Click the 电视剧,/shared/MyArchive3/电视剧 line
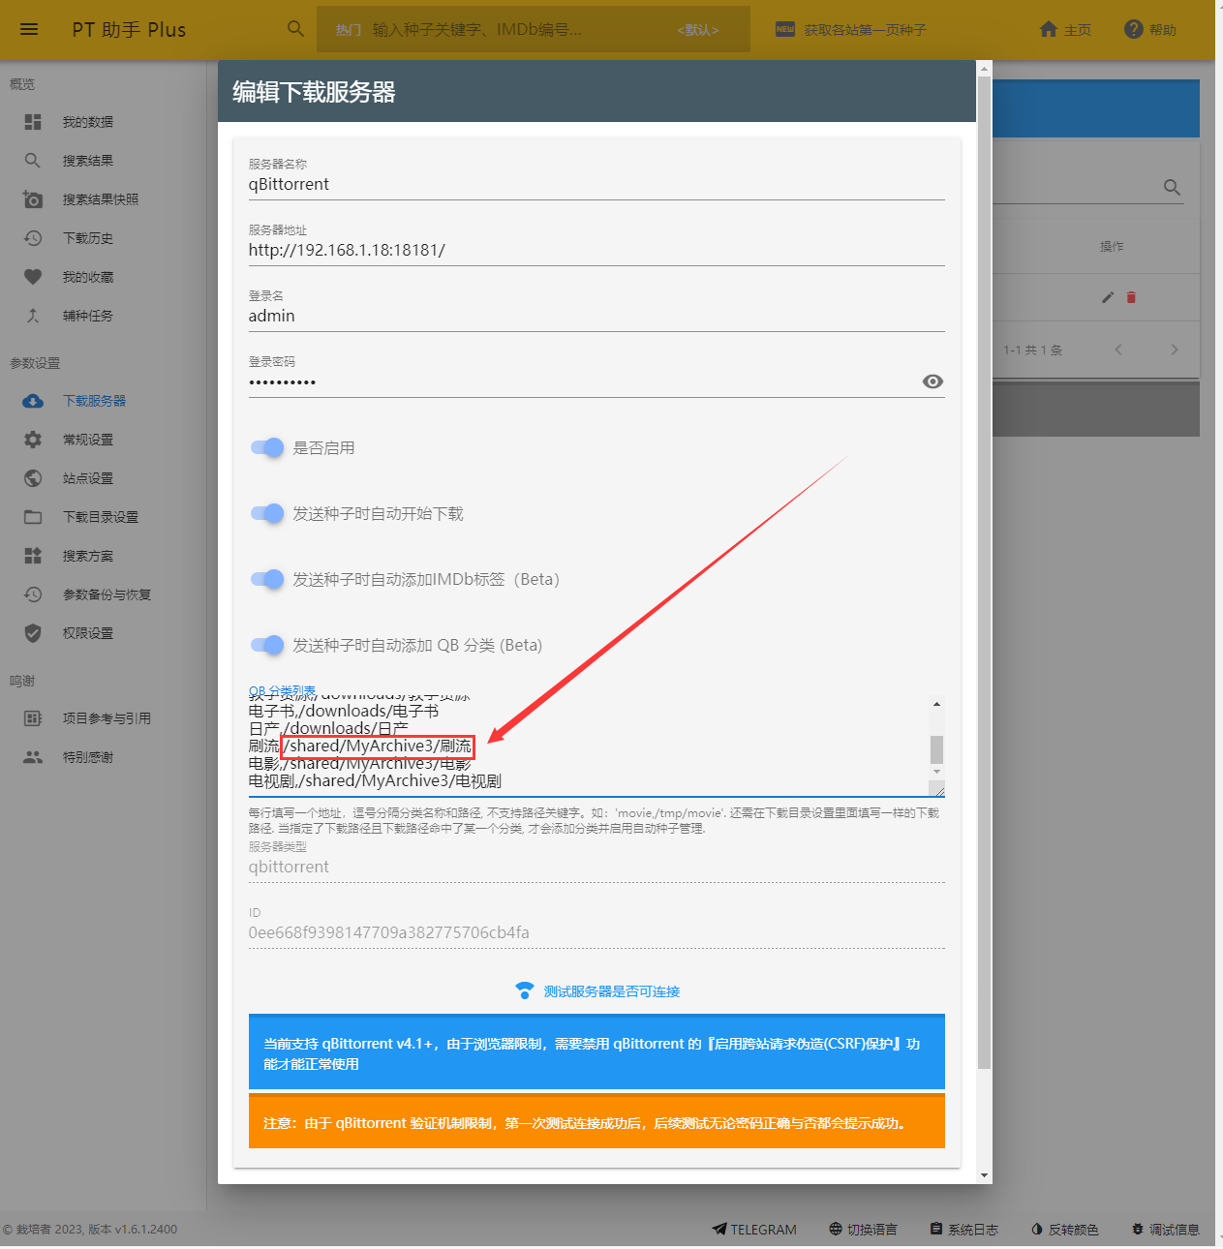1223x1249 pixels. [375, 780]
